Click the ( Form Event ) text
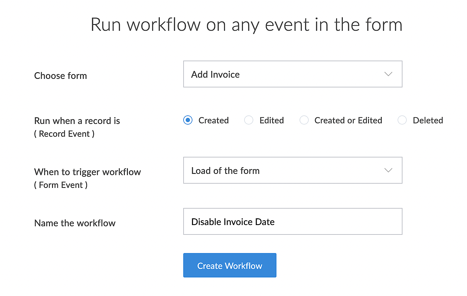 (61, 185)
